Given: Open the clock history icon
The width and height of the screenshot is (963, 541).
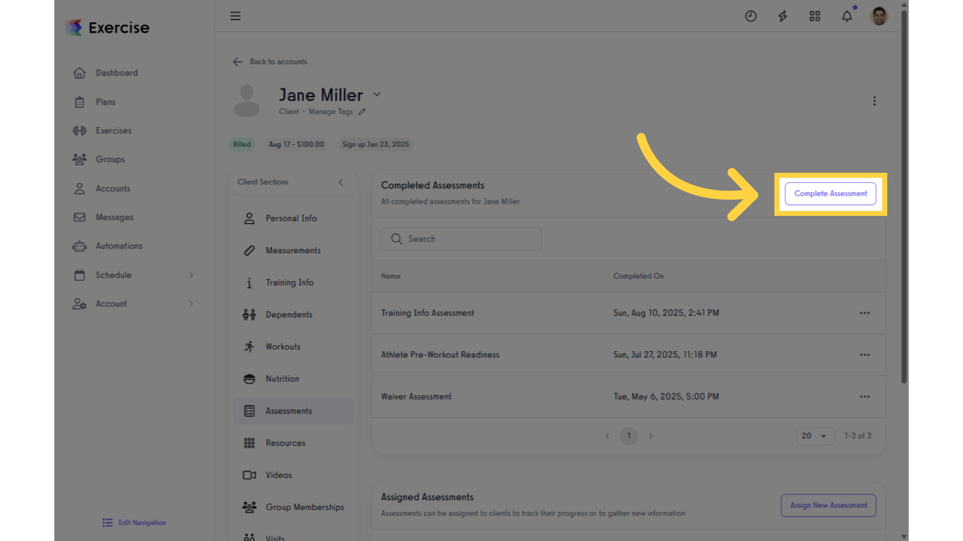Looking at the screenshot, I should click(750, 16).
